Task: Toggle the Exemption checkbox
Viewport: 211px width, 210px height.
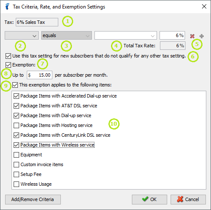Action: tap(8, 65)
